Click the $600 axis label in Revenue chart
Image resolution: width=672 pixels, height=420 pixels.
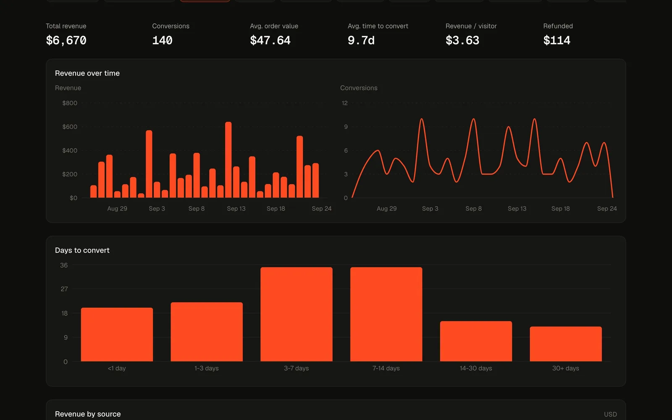pyautogui.click(x=70, y=127)
